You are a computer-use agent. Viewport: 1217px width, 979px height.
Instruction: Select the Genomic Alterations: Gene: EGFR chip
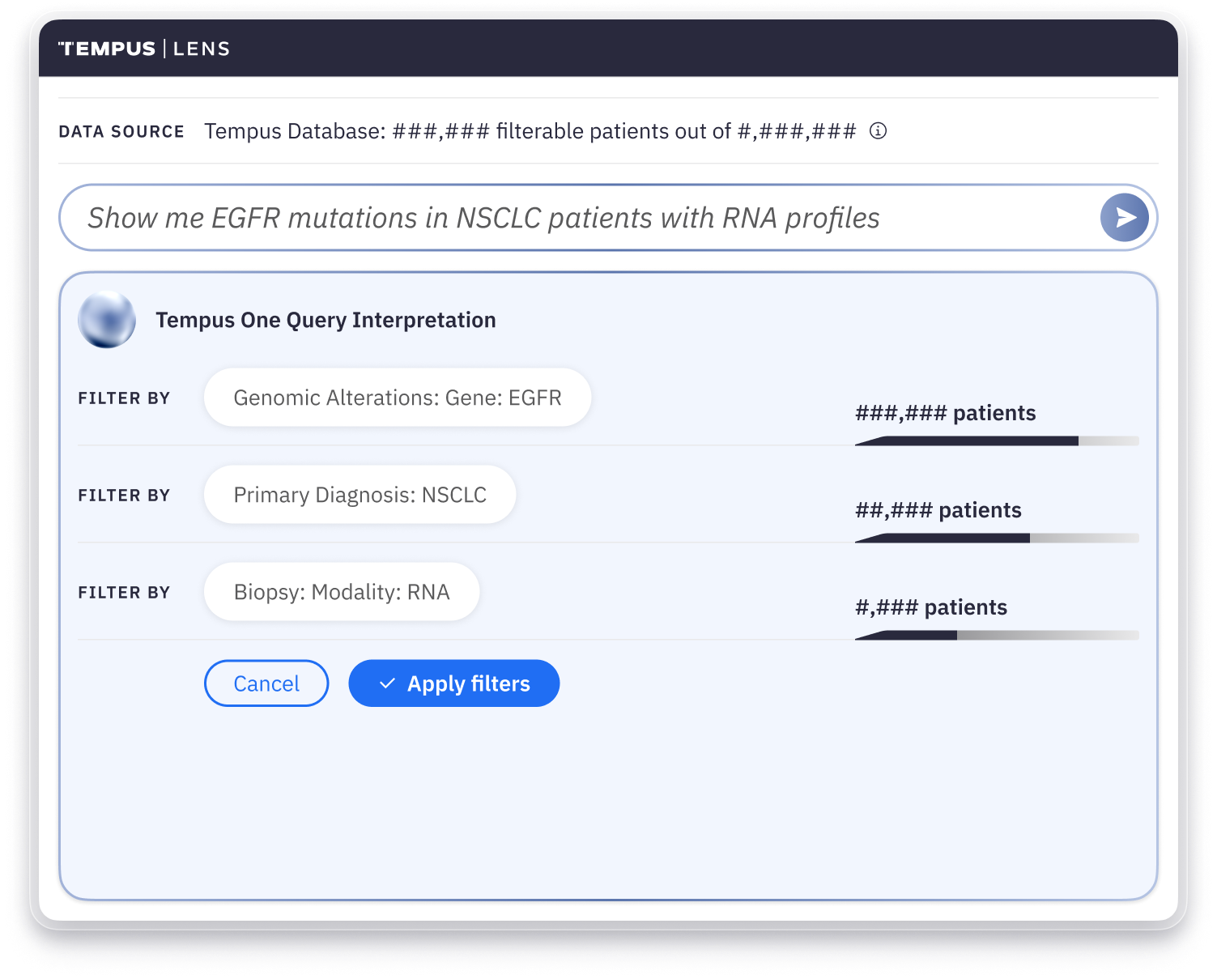pos(398,398)
